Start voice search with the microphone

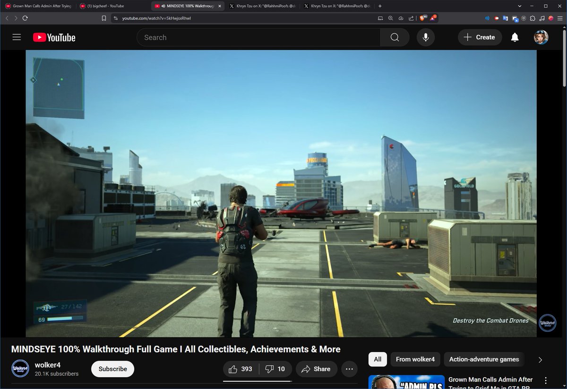(x=426, y=37)
